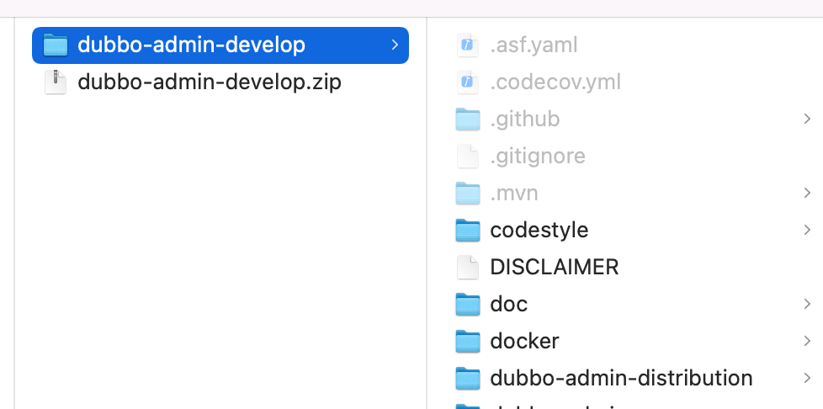823x409 pixels.
Task: Click the .github folder icon
Action: (x=467, y=120)
